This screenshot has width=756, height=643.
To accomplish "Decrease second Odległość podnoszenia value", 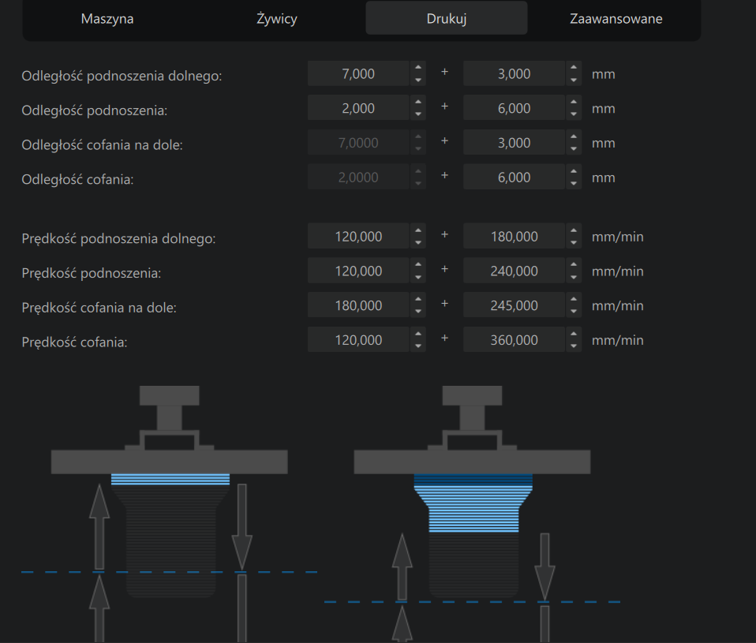I will (x=574, y=114).
